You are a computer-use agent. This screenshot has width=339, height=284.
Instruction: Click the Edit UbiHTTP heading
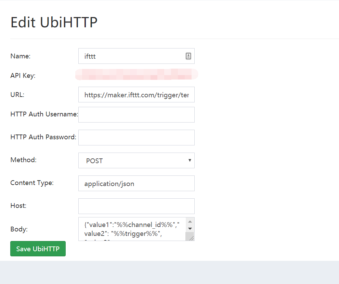(54, 23)
